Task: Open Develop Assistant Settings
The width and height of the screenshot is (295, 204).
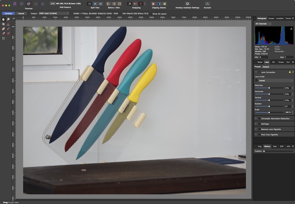Action: click(x=187, y=4)
